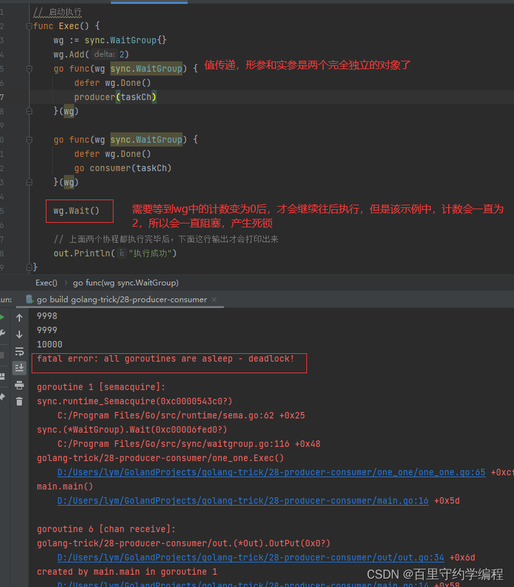The image size is (514, 587).
Task: Select go func(wg sync.WaitGroup) breadcrumb
Action: (x=126, y=283)
